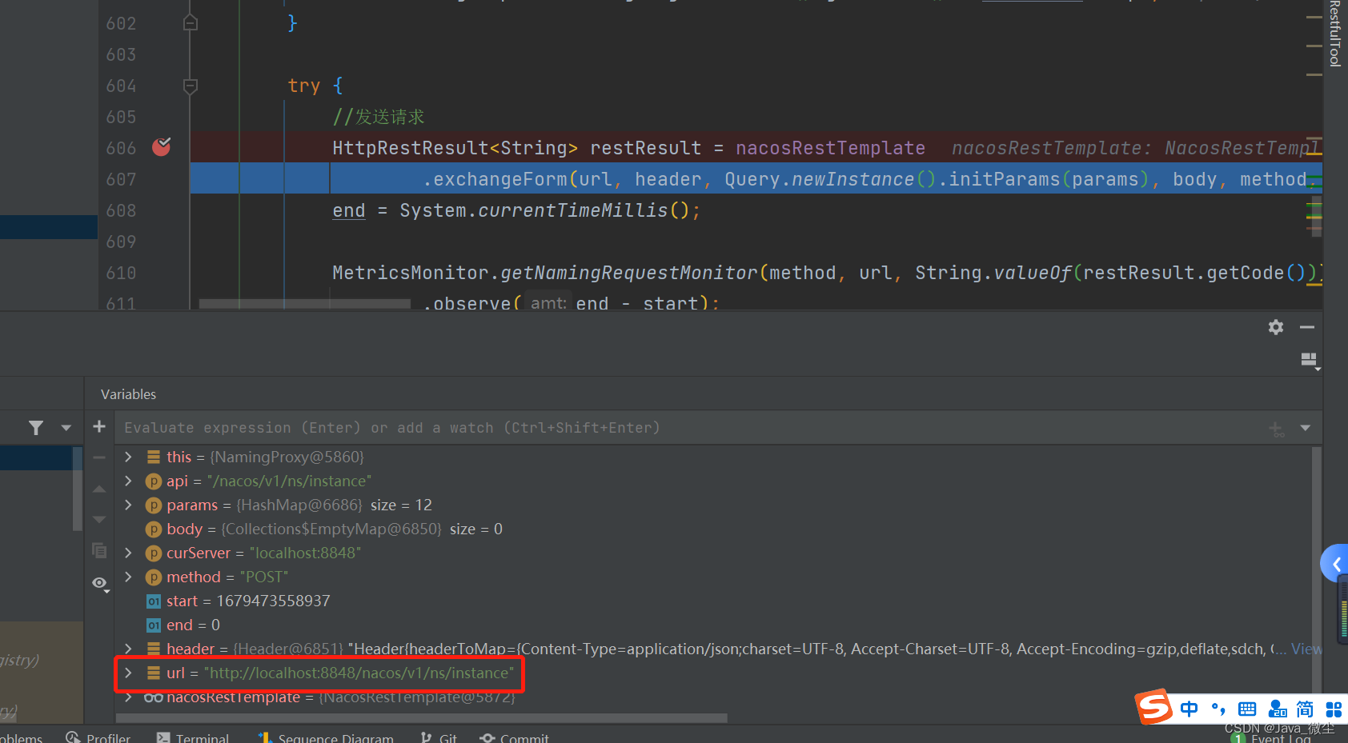Open the dropdown next to the filter icon
The width and height of the screenshot is (1348, 743).
(66, 428)
